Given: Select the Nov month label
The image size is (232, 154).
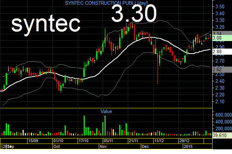Looking at the screenshot, I should click(x=103, y=146).
